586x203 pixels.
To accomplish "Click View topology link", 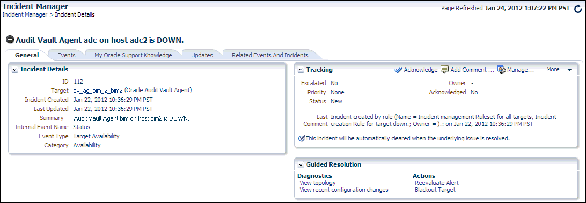I will (318, 183).
